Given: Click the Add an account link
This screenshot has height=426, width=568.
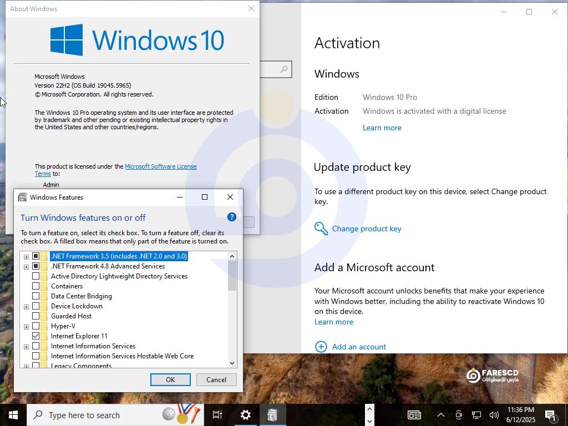Looking at the screenshot, I should (x=359, y=347).
